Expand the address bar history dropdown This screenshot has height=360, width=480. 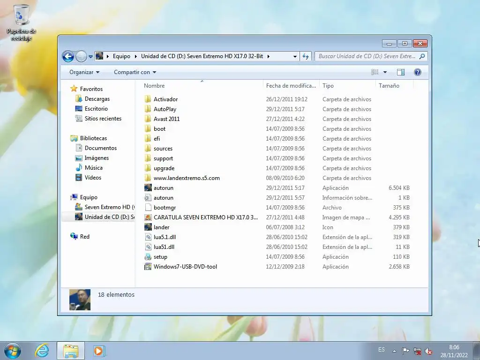point(295,57)
